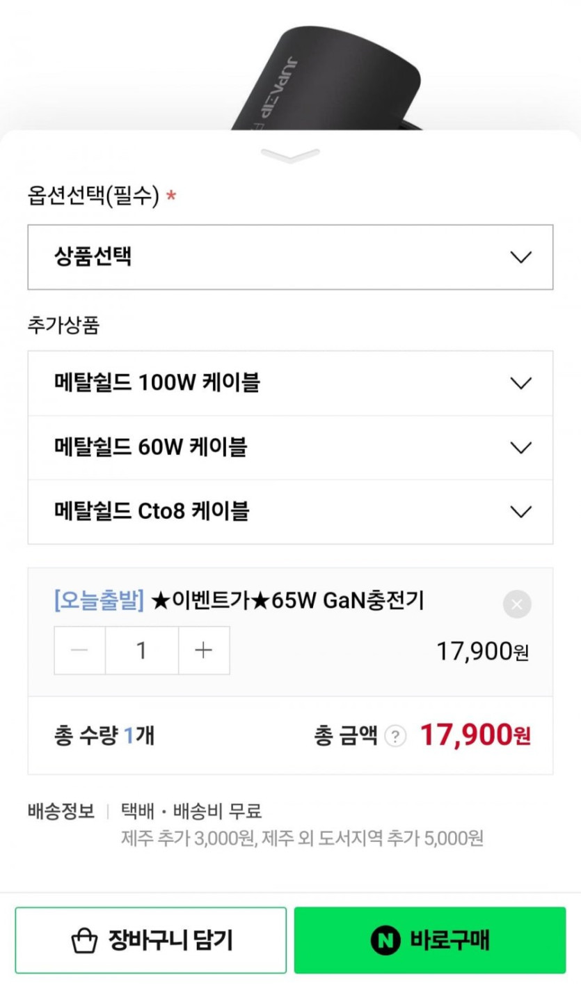Viewport: 581px width, 984px height.
Task: Click the green 바로구매 button
Action: (x=430, y=940)
